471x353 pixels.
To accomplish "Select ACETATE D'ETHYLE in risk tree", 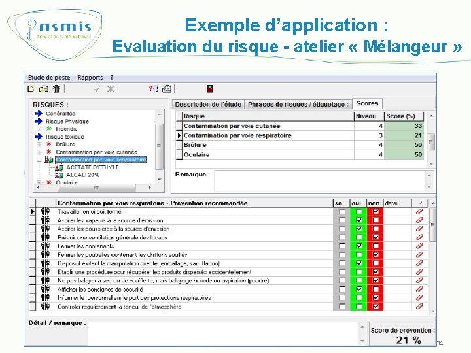I will click(92, 167).
